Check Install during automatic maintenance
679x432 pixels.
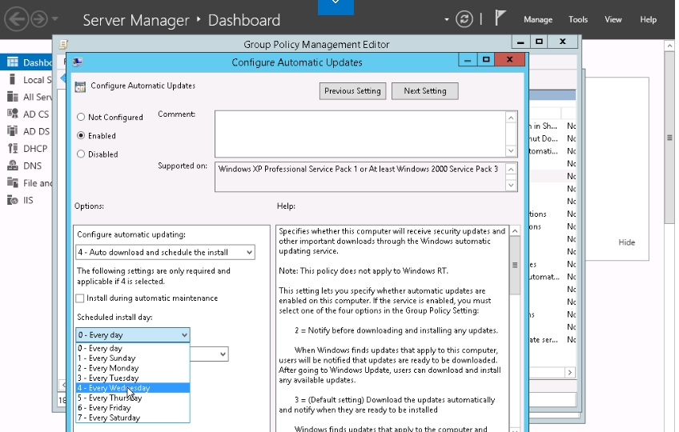point(80,298)
